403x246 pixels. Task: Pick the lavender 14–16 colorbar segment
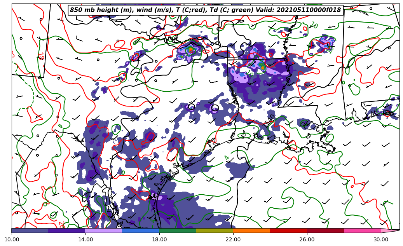(x=104, y=230)
